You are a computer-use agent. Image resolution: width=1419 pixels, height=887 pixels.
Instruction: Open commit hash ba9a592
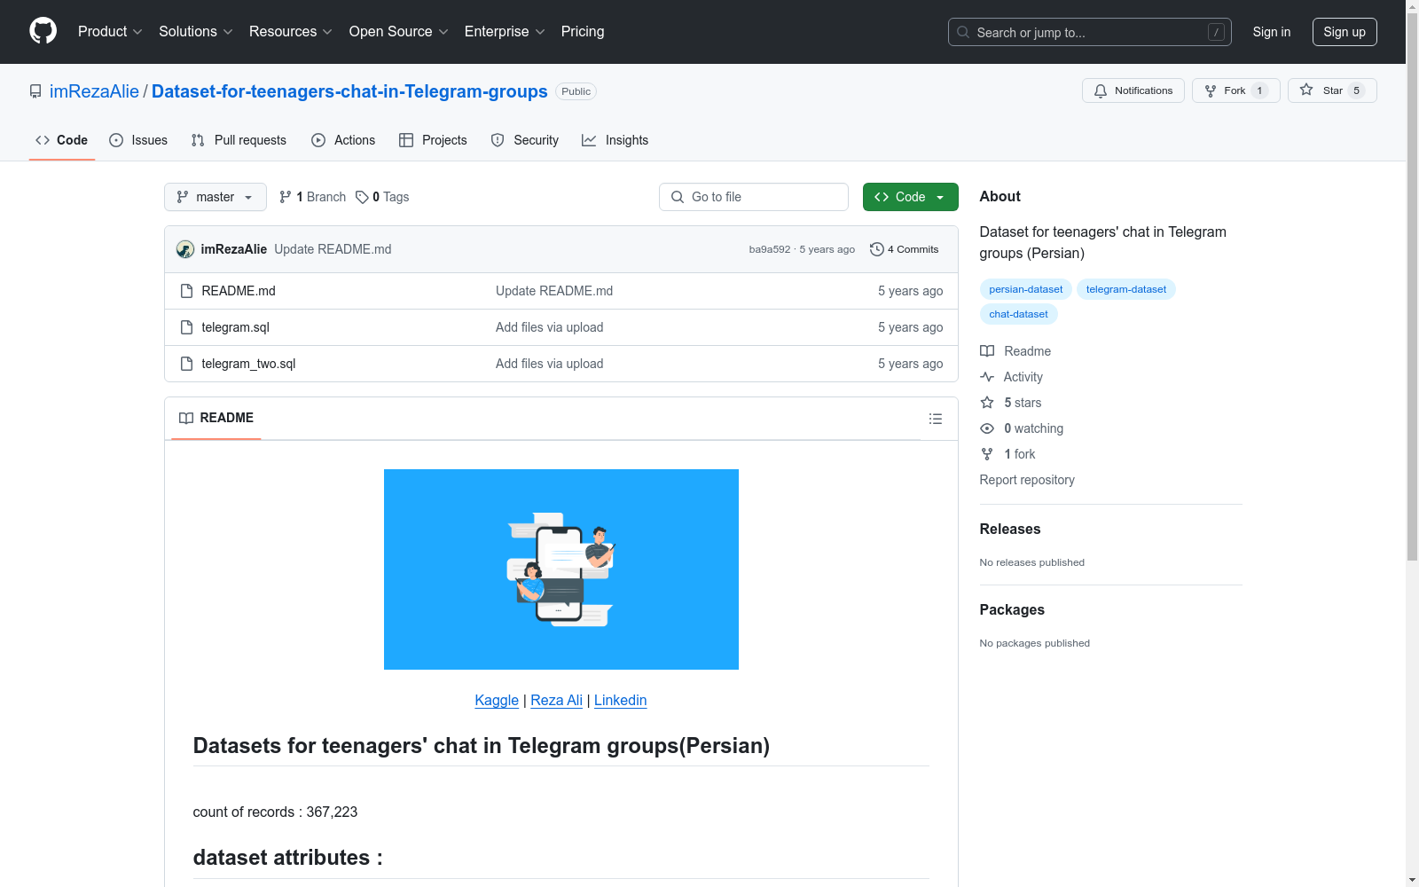770,249
